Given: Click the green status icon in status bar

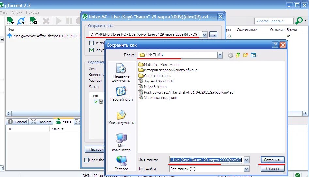Looking at the screenshot, I should coord(298,175).
